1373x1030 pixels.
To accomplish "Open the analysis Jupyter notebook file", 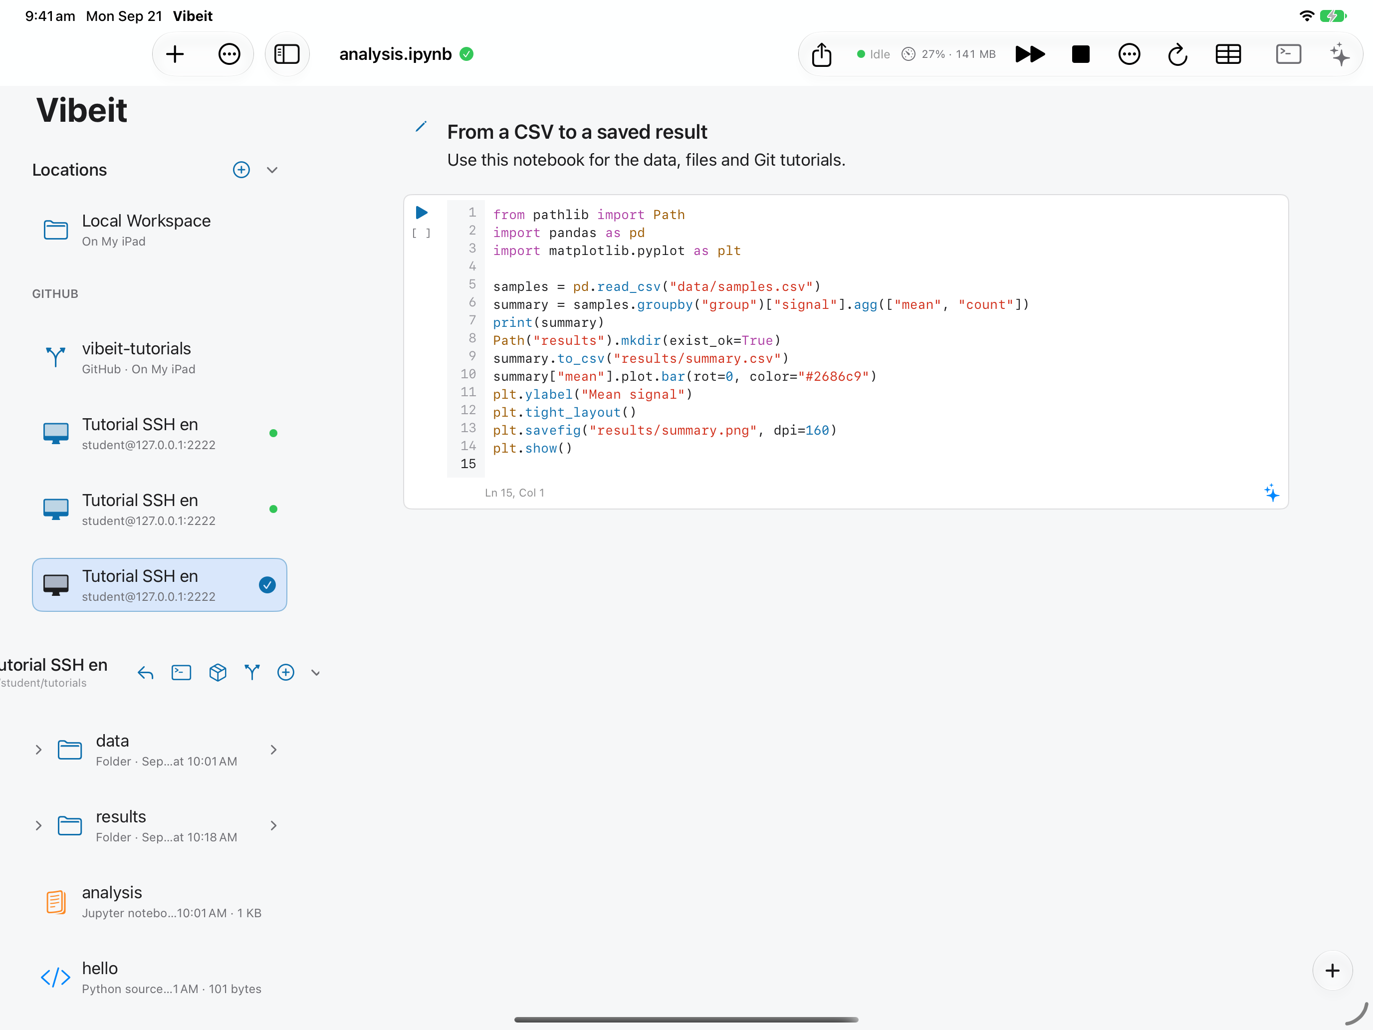I will (160, 901).
